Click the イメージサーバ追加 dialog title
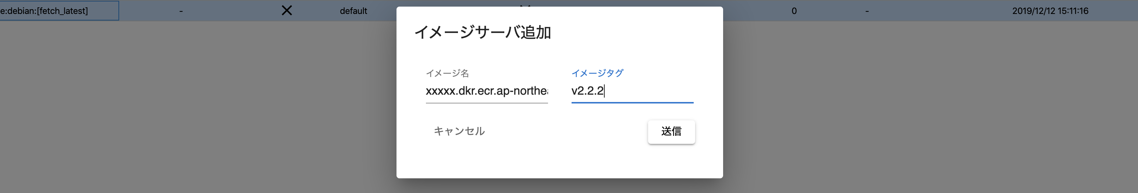The image size is (1138, 193). click(x=483, y=32)
